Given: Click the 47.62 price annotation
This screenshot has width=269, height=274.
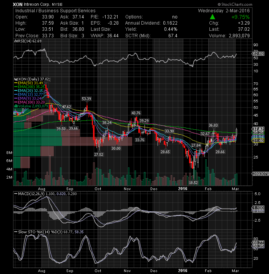Looking at the screenshot, I should coord(66,107).
